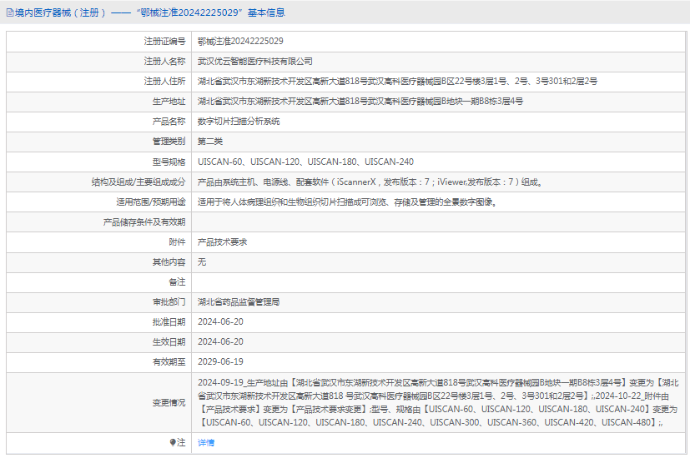Select approval date 2024-06-20 in 批准日期 row
The width and height of the screenshot is (690, 458).
220,322
